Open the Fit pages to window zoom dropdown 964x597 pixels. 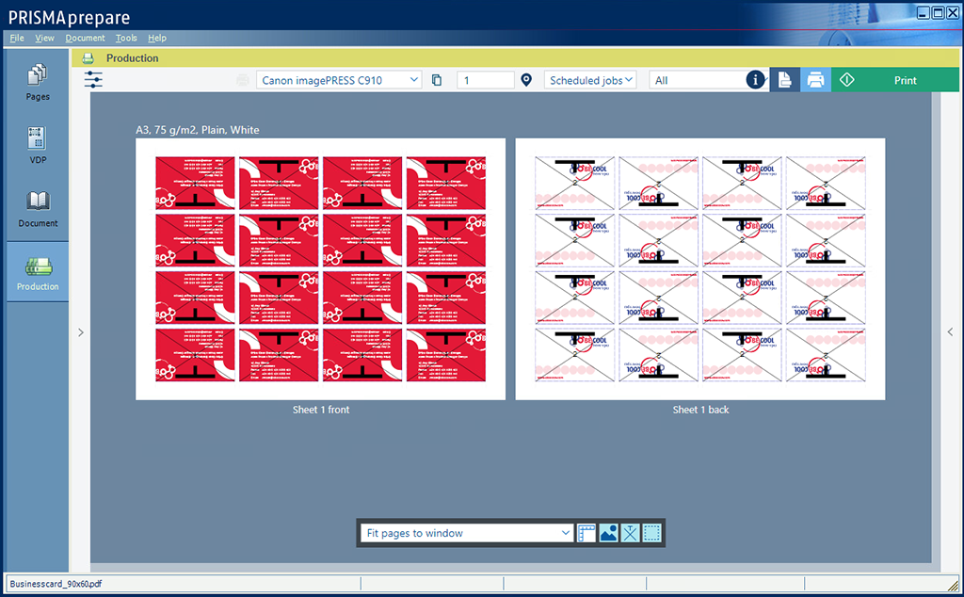click(467, 533)
